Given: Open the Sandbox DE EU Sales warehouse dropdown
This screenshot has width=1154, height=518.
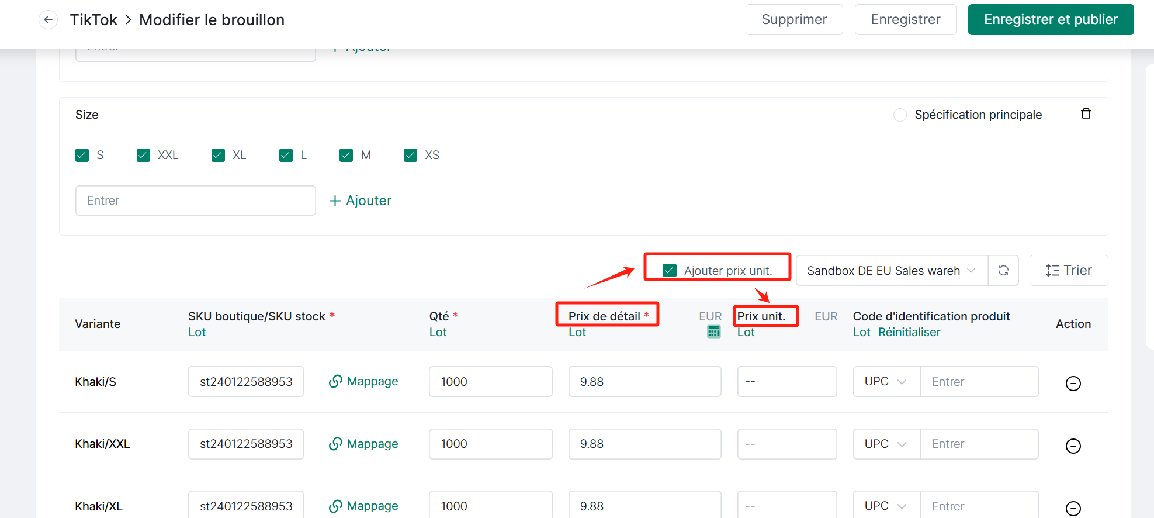Looking at the screenshot, I should coord(891,271).
